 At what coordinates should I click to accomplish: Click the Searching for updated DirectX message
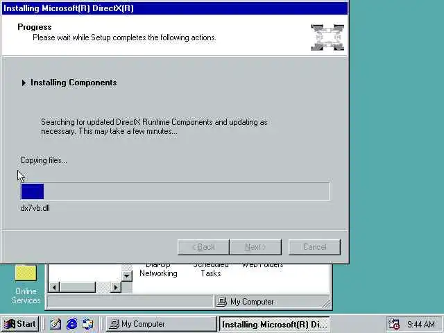[x=154, y=126]
